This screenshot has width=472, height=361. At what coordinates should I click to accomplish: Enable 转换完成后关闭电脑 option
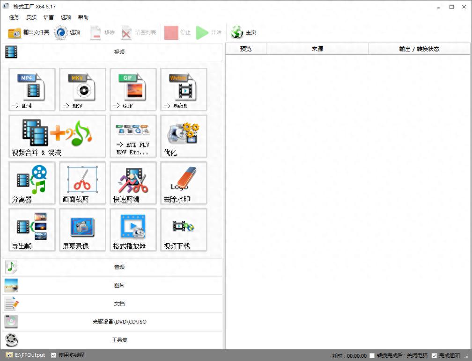[372, 355]
